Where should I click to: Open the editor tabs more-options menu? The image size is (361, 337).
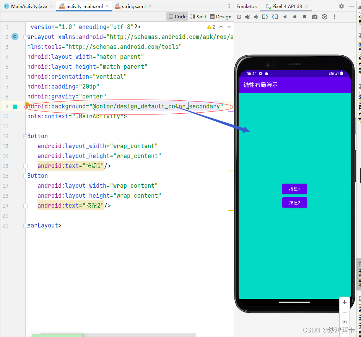tap(229, 6)
